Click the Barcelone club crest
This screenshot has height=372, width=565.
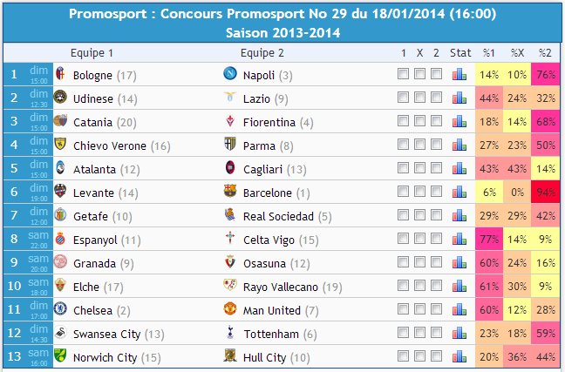[x=230, y=191]
